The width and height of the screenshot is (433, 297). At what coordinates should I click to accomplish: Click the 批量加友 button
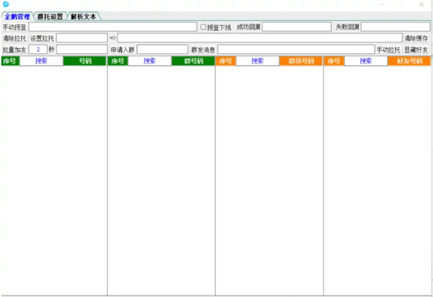(x=14, y=50)
